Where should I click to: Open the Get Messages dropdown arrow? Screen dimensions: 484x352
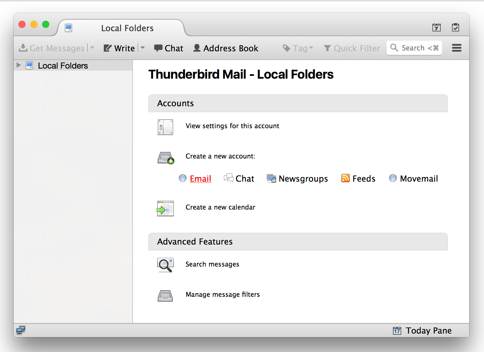92,48
